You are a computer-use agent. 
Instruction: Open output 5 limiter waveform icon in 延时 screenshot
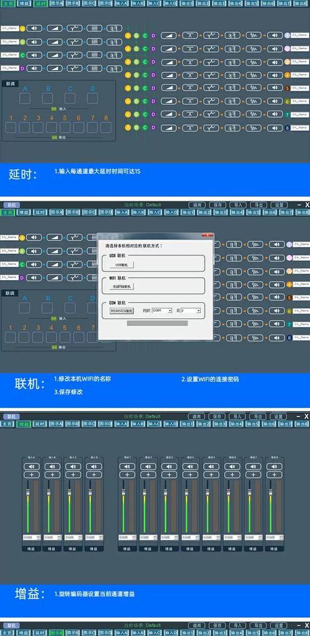point(254,88)
